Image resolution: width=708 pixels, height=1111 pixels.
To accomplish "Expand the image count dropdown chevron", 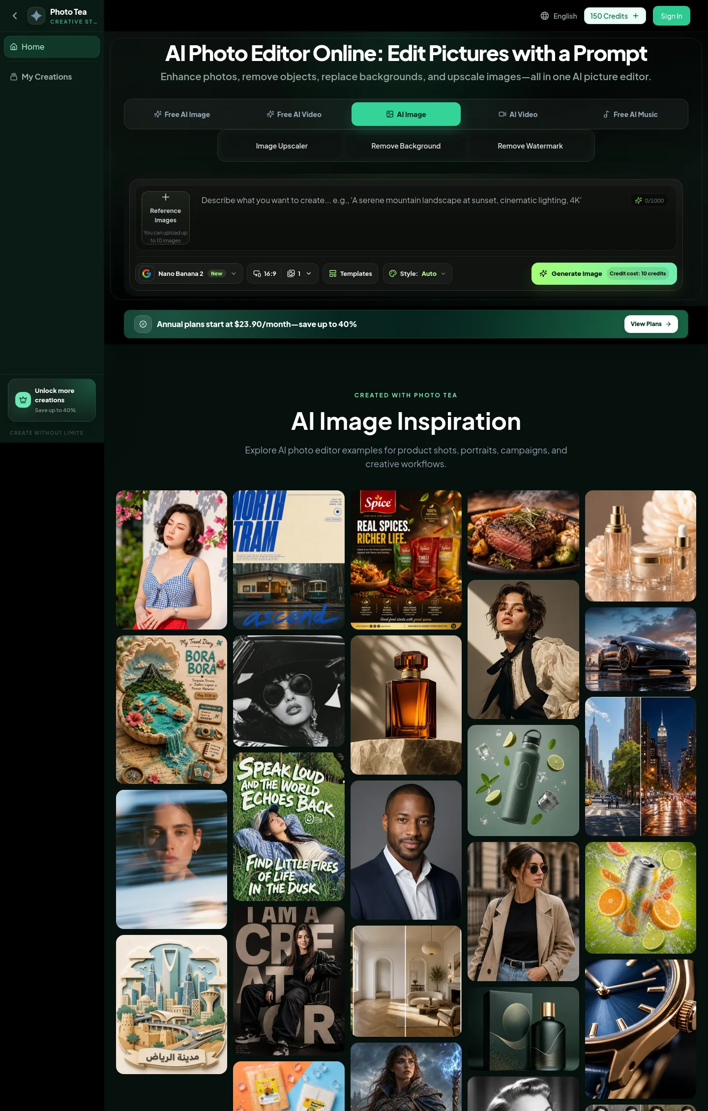I will coord(309,273).
